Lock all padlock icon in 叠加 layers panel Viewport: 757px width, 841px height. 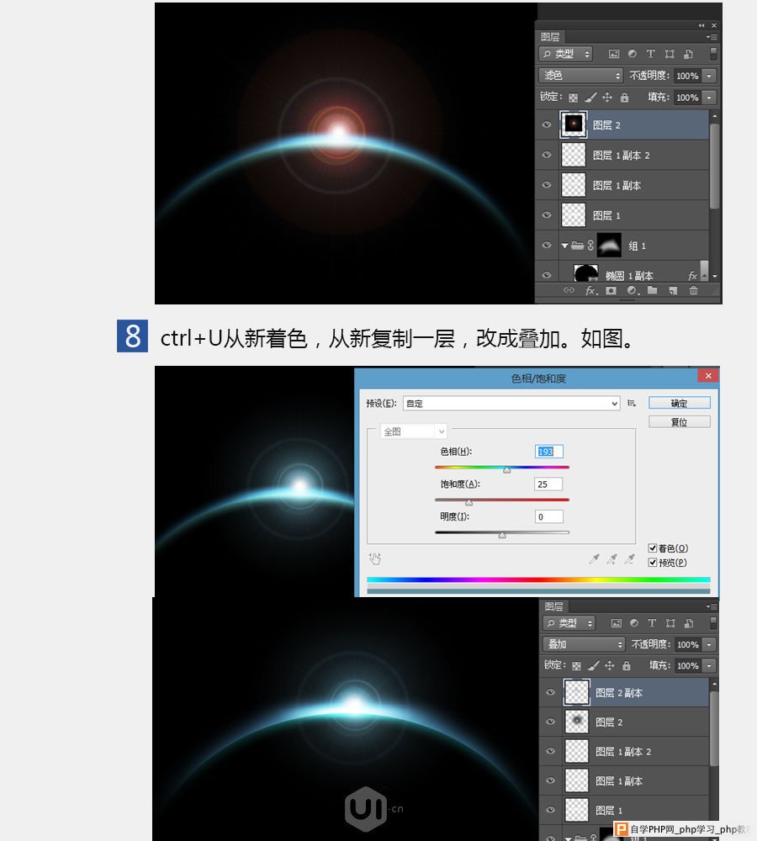pyautogui.click(x=626, y=665)
